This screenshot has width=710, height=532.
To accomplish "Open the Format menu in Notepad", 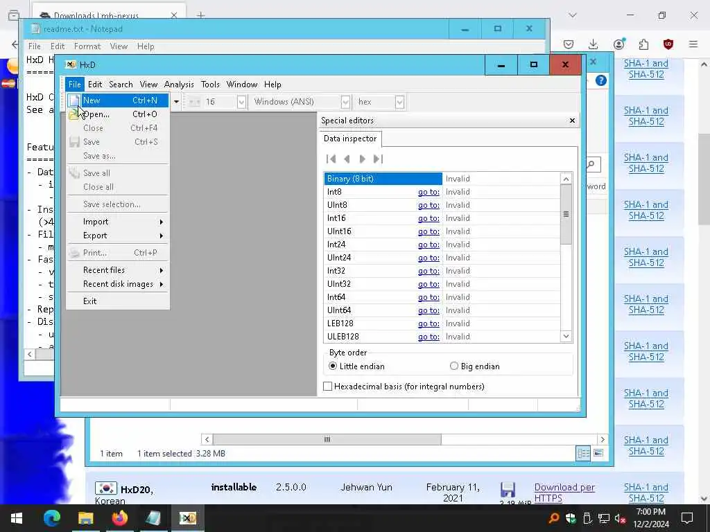I will tap(87, 46).
